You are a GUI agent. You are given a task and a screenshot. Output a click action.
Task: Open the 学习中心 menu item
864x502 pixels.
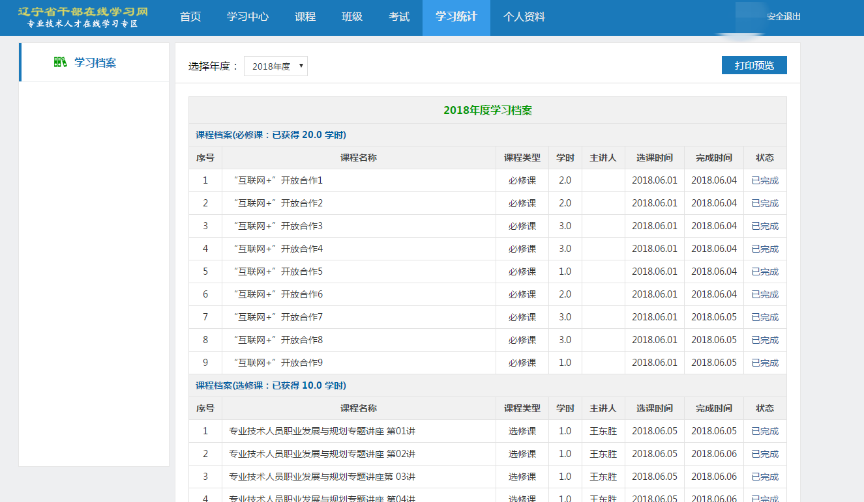(248, 18)
